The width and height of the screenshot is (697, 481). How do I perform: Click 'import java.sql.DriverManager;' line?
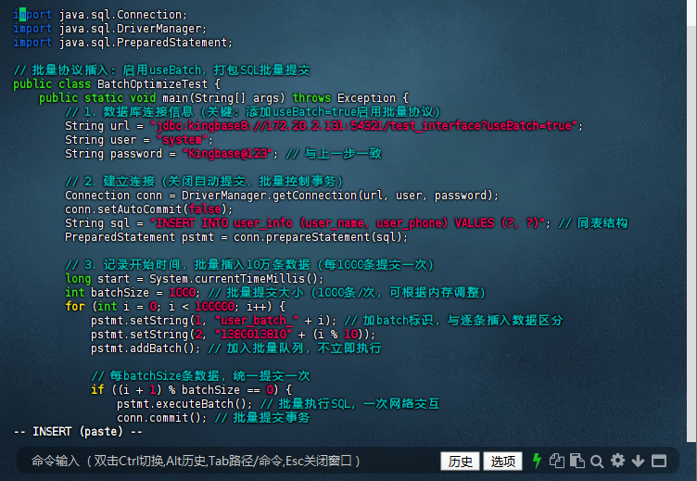pyautogui.click(x=109, y=29)
